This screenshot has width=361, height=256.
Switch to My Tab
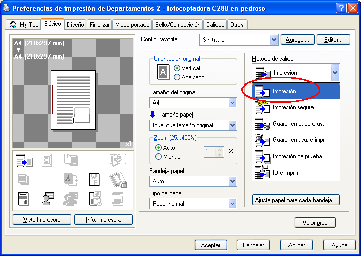coord(23,25)
